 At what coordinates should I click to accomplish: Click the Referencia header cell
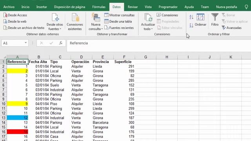(17, 62)
